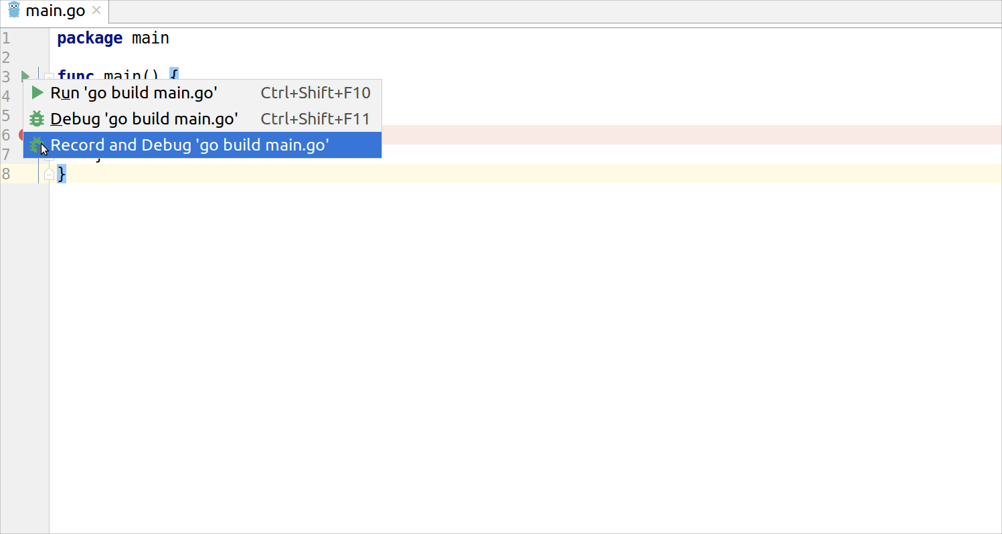Screen dimensions: 1002x534
Task: Select 'Record and Debug go build main.go' menu entry
Action: (191, 145)
